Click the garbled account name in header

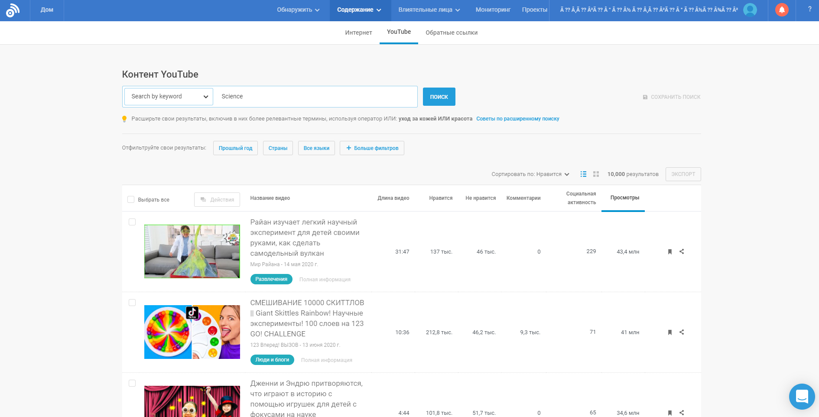pyautogui.click(x=649, y=10)
